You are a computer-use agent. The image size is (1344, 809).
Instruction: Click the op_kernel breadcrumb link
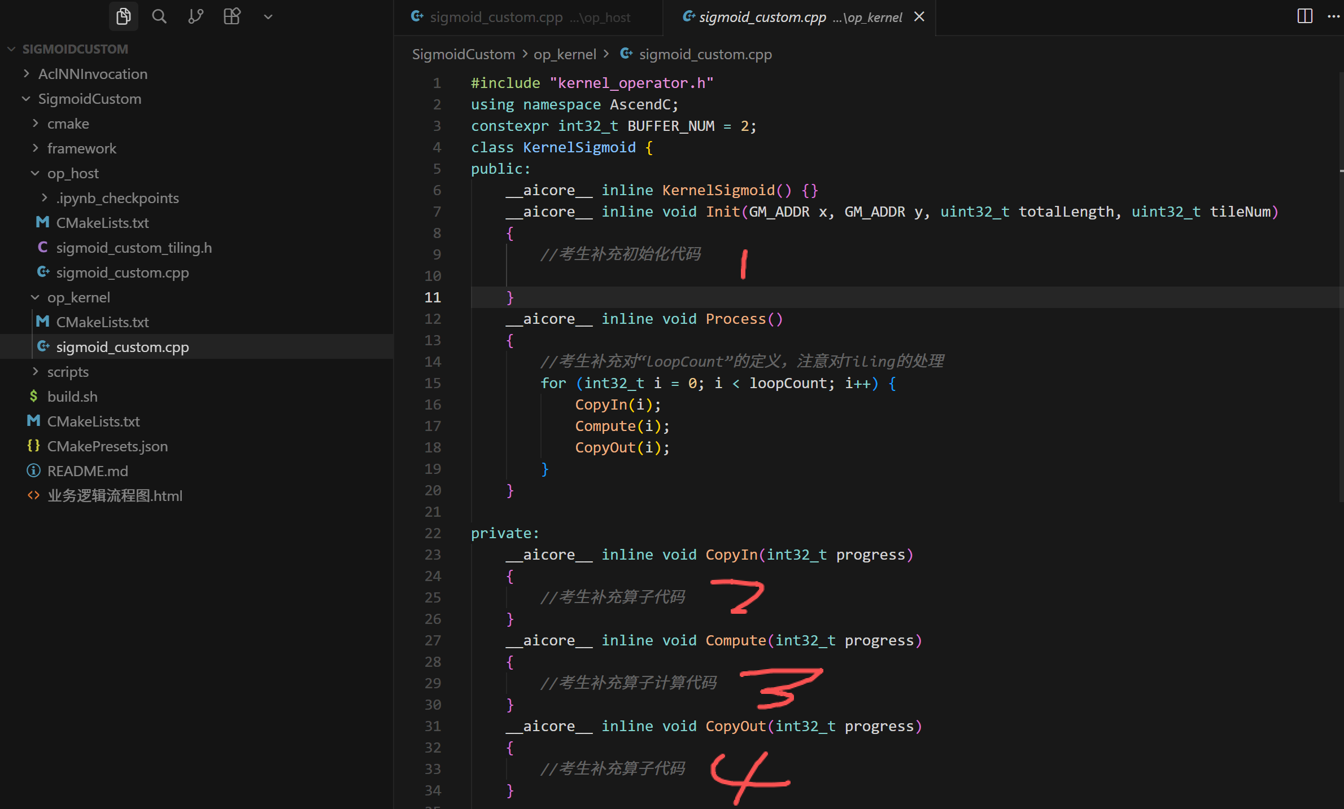coord(564,54)
